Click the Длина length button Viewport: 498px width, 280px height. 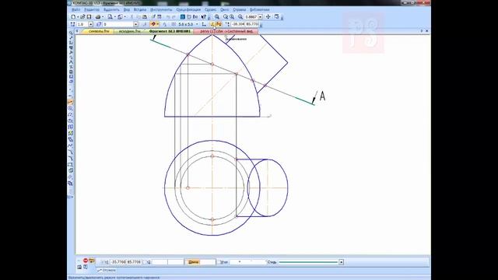tap(194, 262)
